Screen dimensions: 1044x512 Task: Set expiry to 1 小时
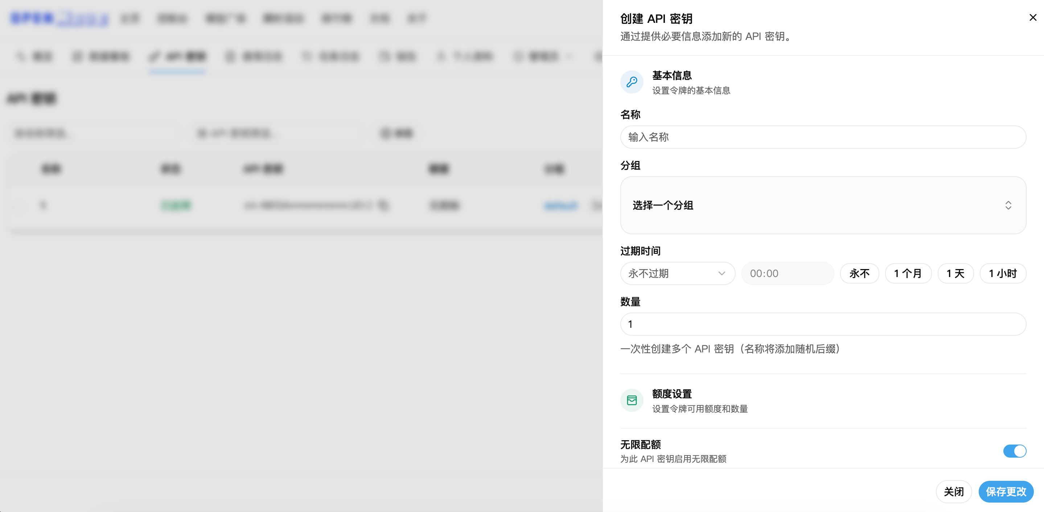click(x=1003, y=273)
